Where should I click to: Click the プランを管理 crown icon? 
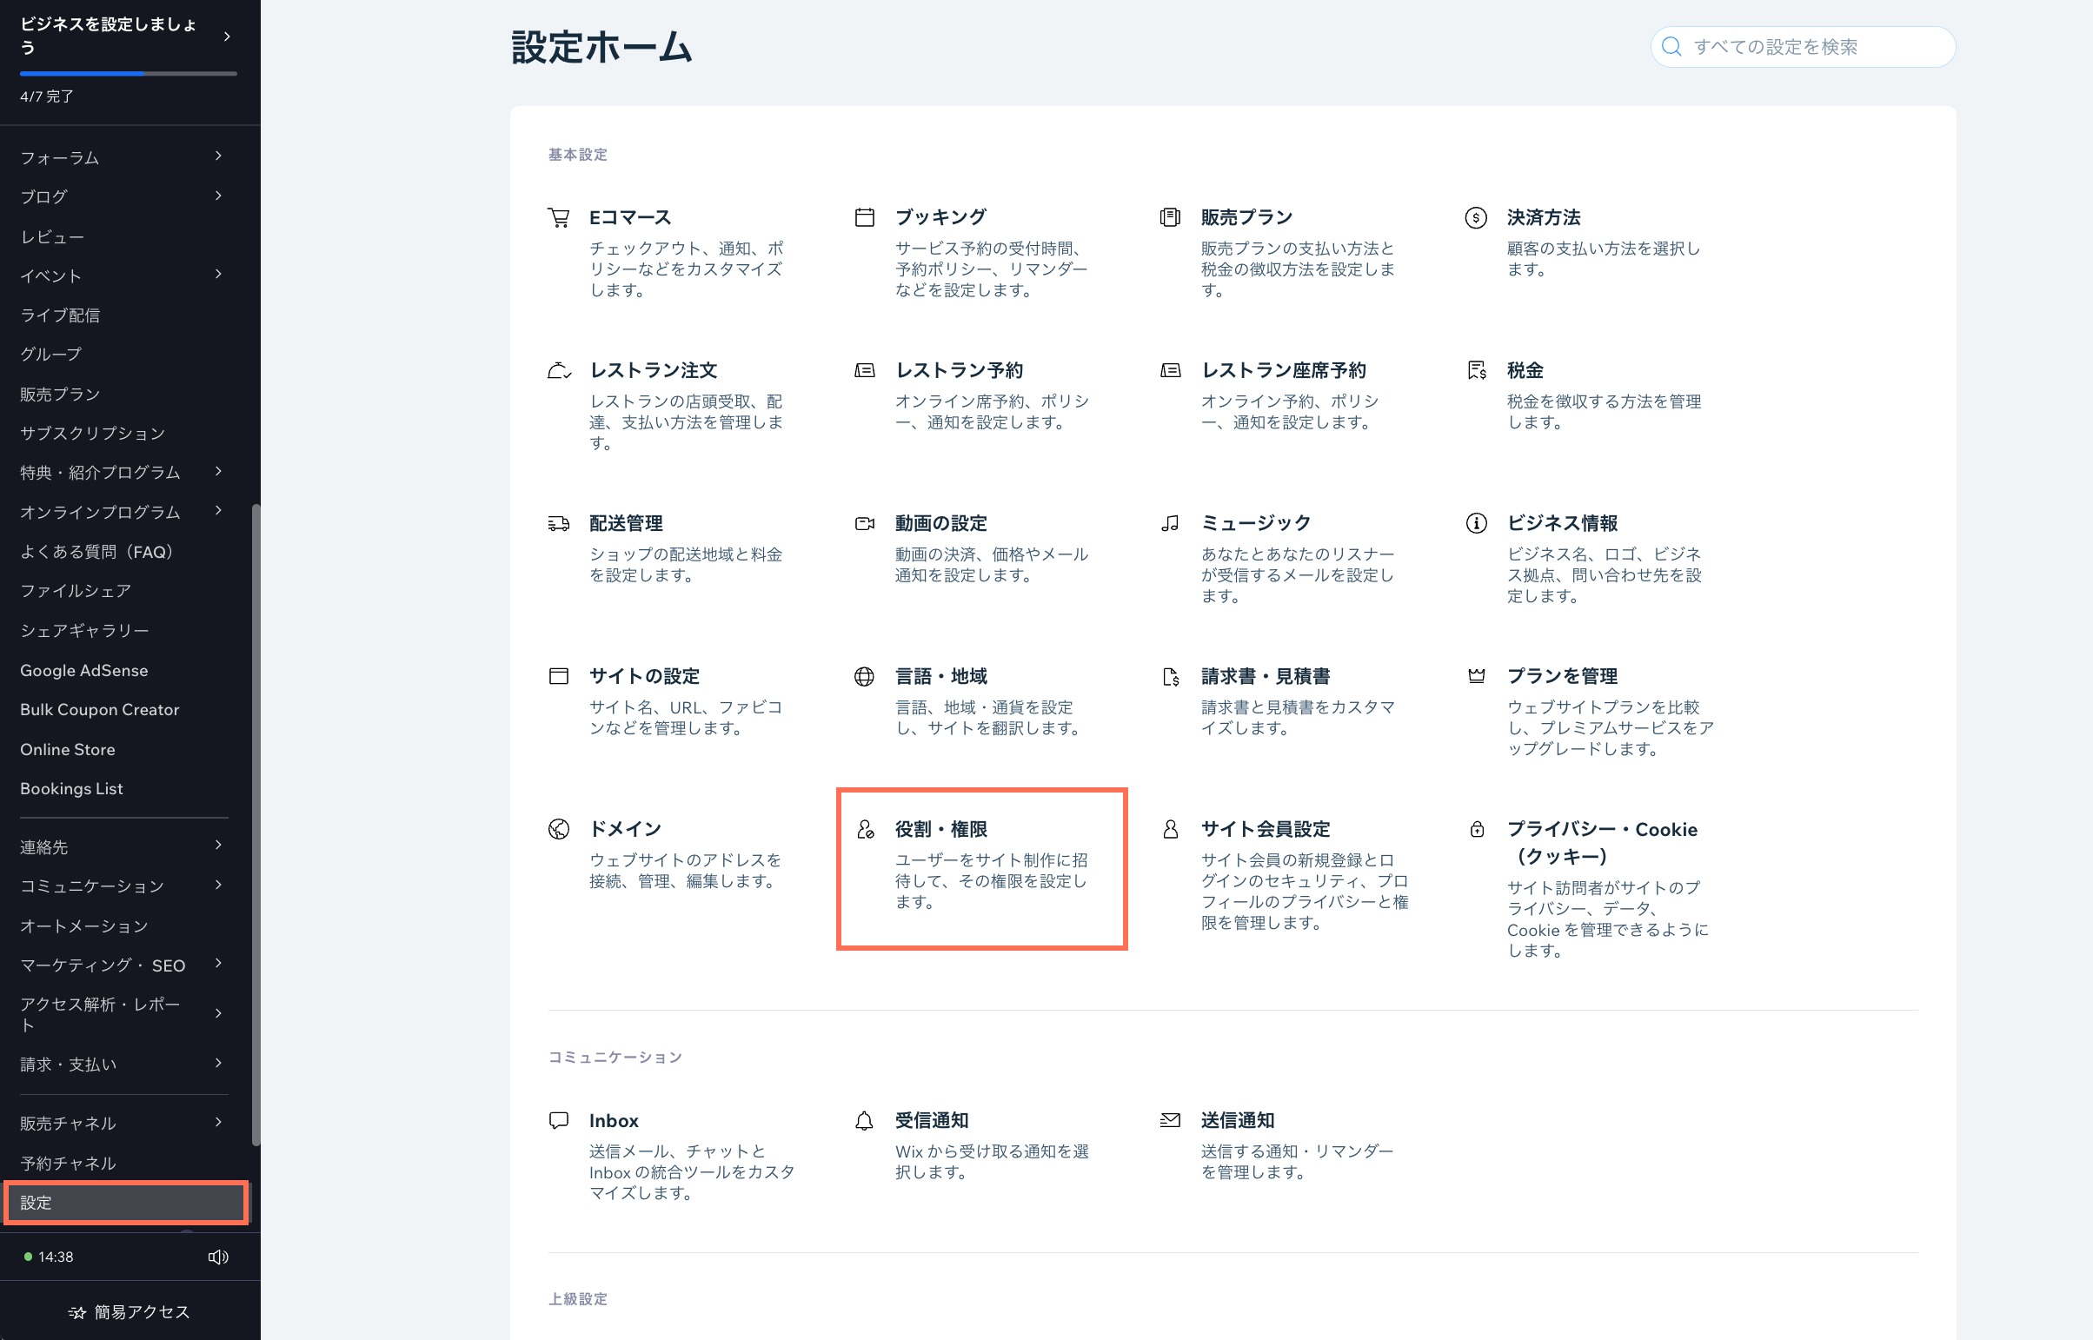tap(1476, 676)
